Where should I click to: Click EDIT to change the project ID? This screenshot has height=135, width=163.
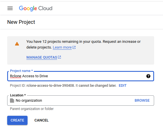[123, 86]
